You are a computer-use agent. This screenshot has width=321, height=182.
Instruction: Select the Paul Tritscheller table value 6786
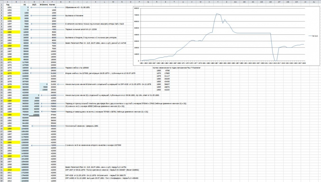[166, 70]
